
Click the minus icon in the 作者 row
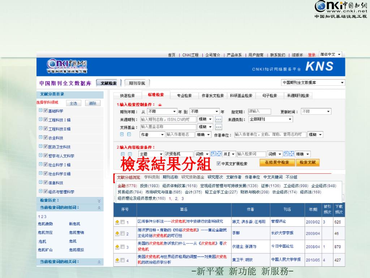[x=129, y=134]
